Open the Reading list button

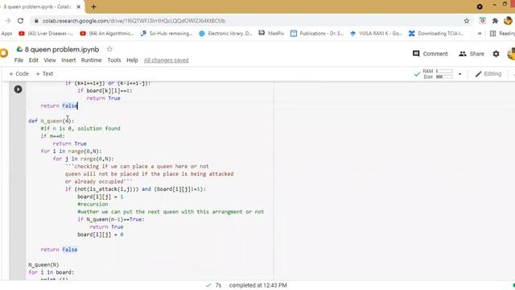[502, 33]
